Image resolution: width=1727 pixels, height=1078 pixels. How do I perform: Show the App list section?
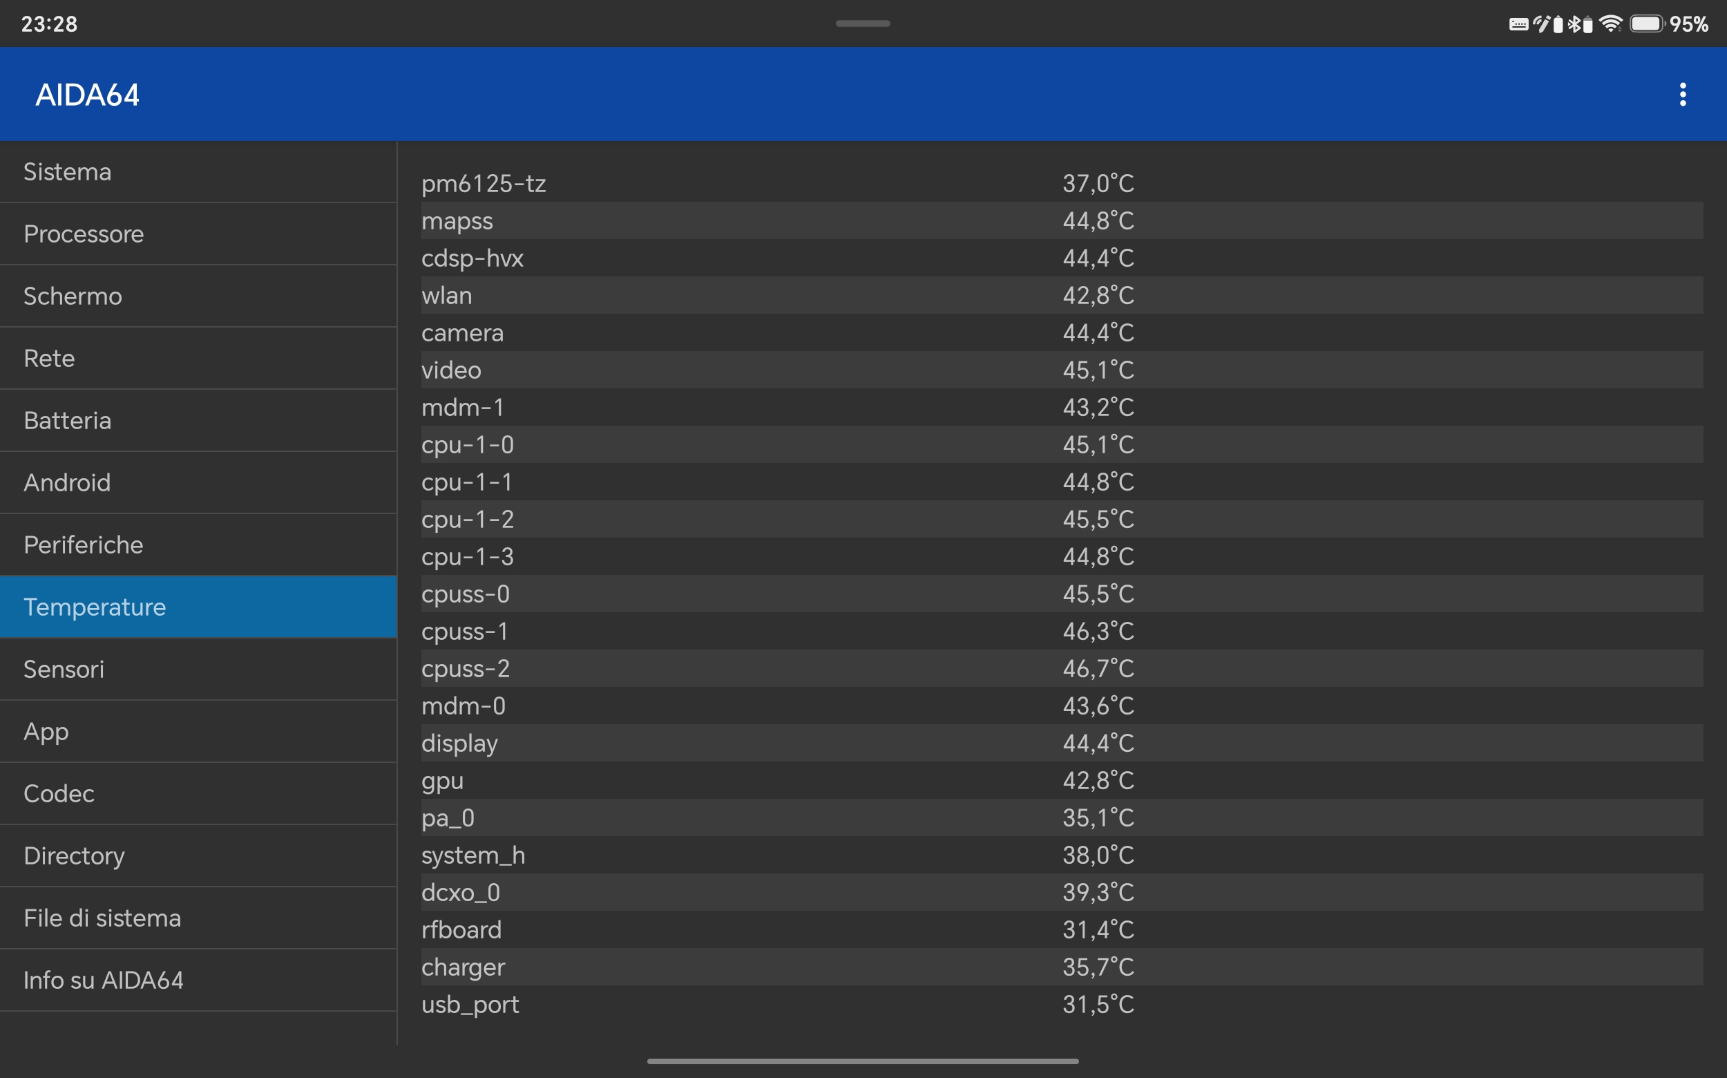(x=198, y=731)
